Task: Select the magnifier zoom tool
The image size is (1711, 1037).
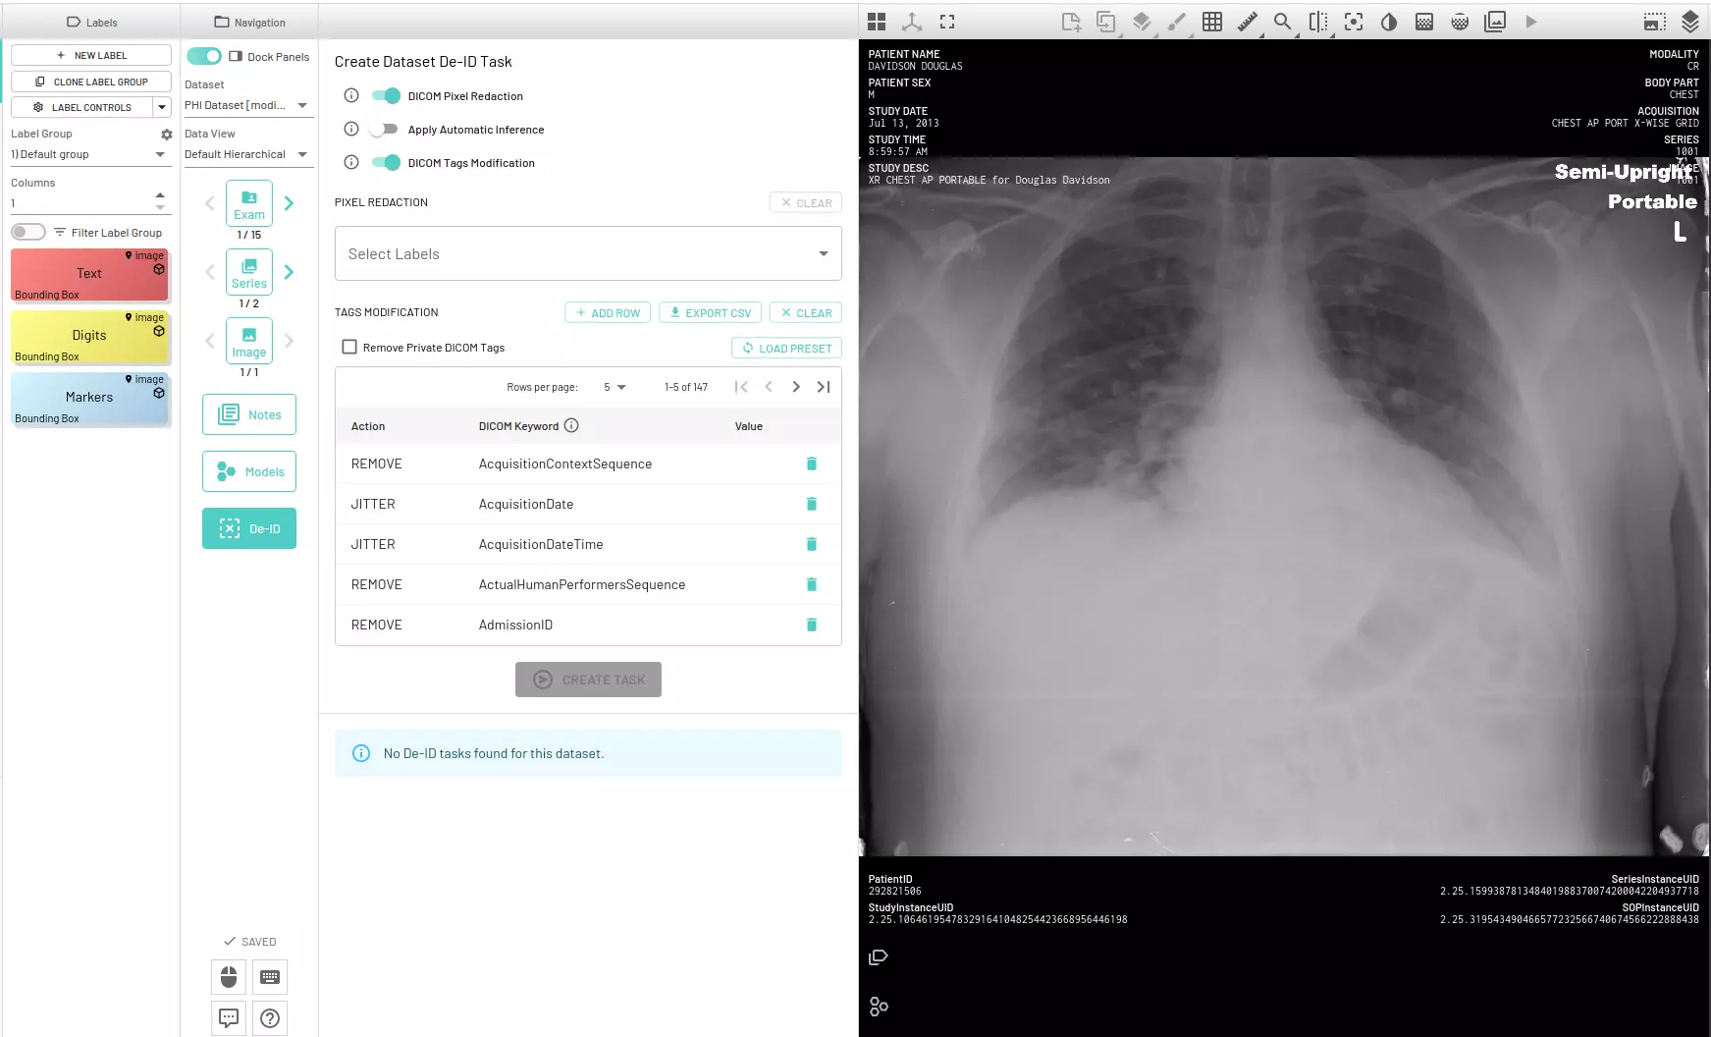Action: pyautogui.click(x=1282, y=22)
